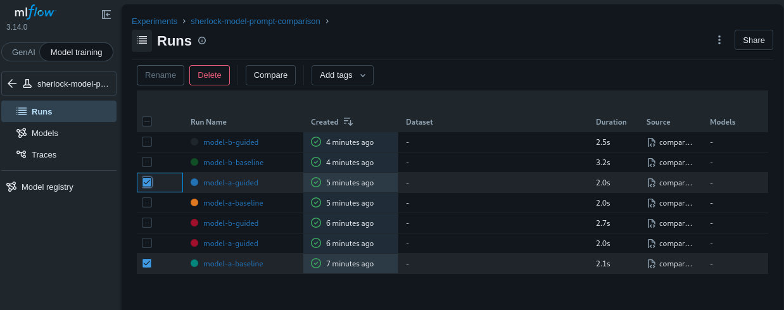
Task: Go back using the left arrow icon
Action: [12, 84]
